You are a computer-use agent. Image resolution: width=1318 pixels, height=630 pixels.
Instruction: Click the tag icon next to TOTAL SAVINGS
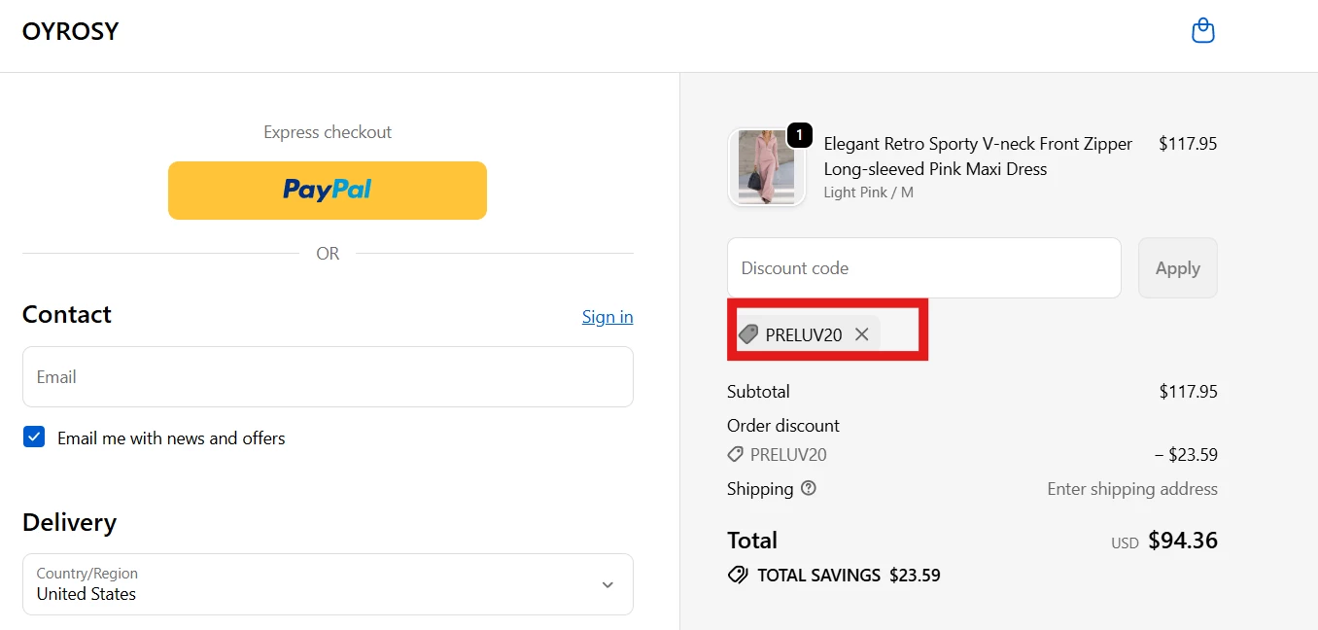pos(737,575)
